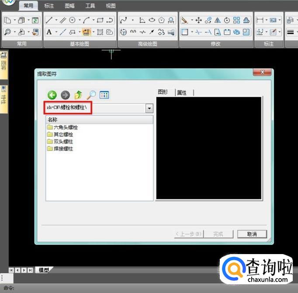The width and height of the screenshot is (298, 293).
Task: Open the path dropdown for 螺栓和螺柱
Action: pos(149,108)
